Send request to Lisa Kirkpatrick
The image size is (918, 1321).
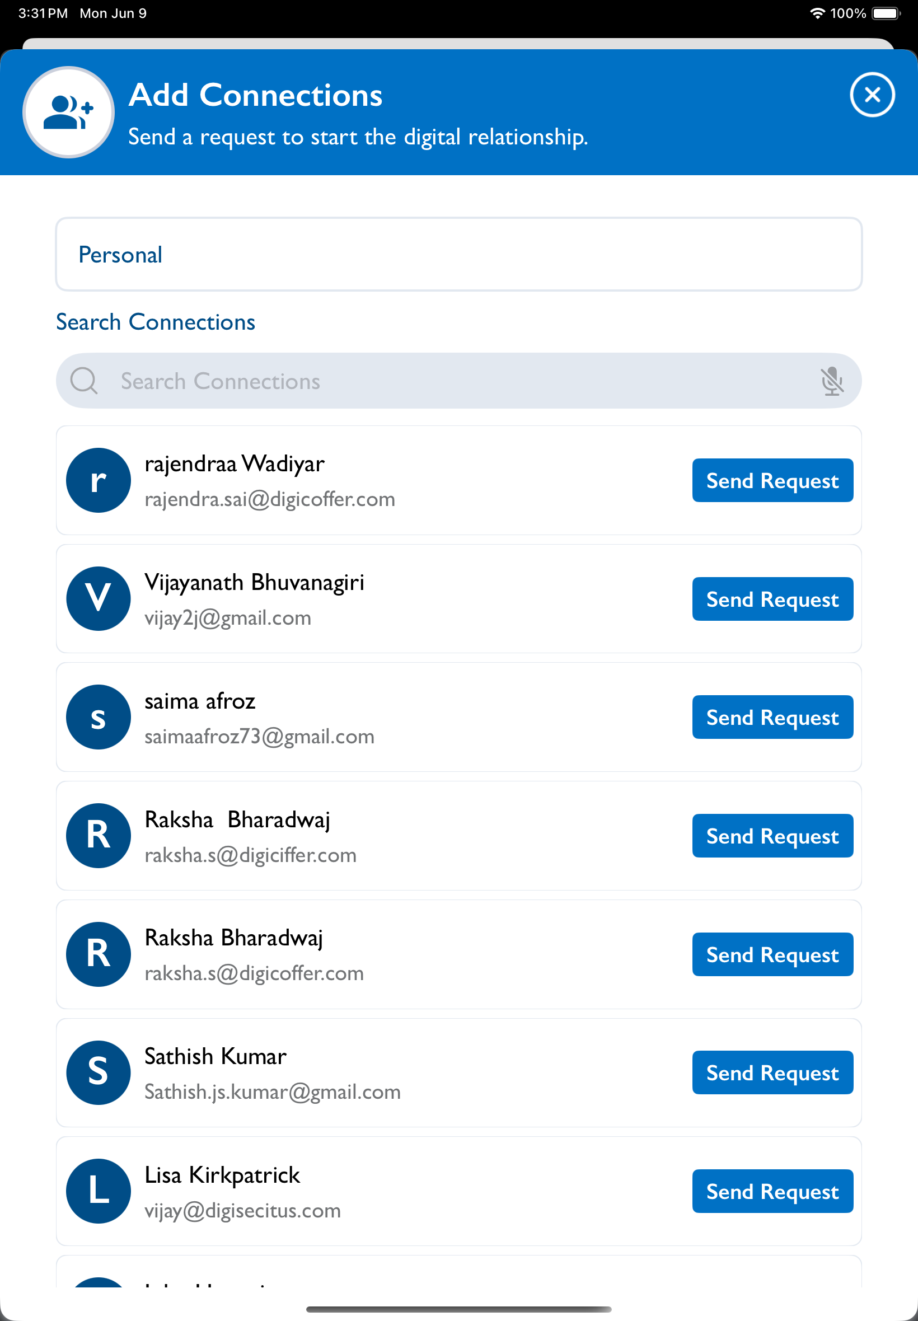coord(772,1191)
